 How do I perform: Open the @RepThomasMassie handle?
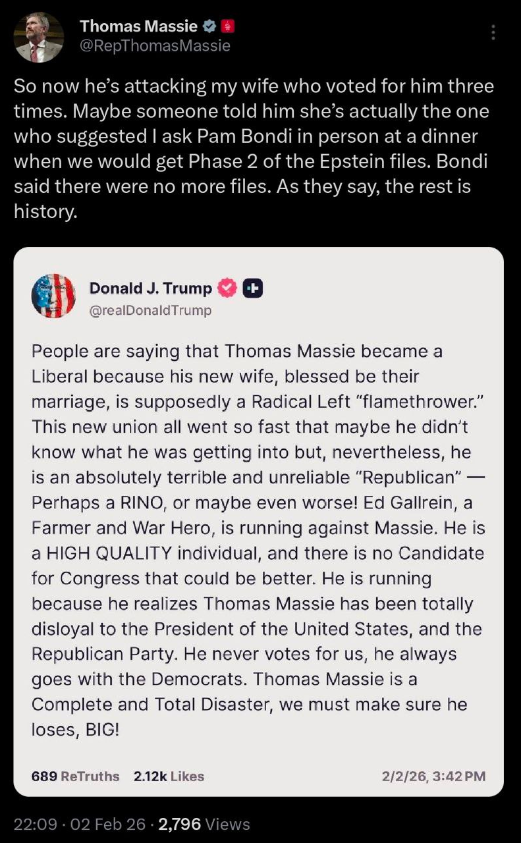point(155,45)
